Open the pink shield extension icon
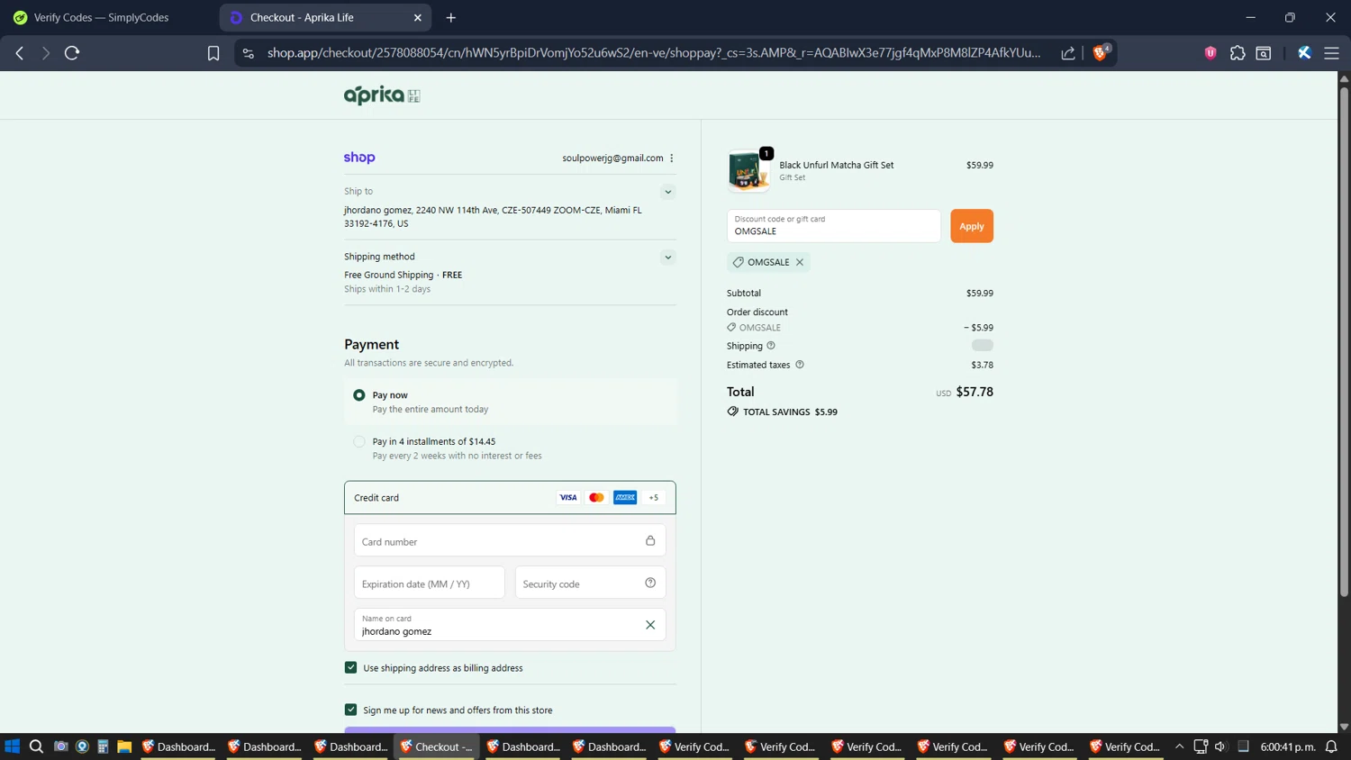Viewport: 1351px width, 760px height. [x=1210, y=53]
